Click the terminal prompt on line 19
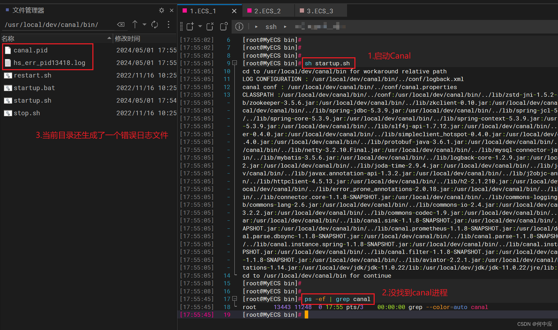Image resolution: width=558 pixels, height=330 pixels. click(x=272, y=315)
